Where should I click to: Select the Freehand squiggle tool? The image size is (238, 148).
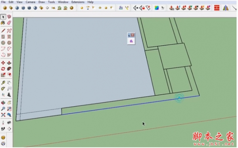[9, 31]
